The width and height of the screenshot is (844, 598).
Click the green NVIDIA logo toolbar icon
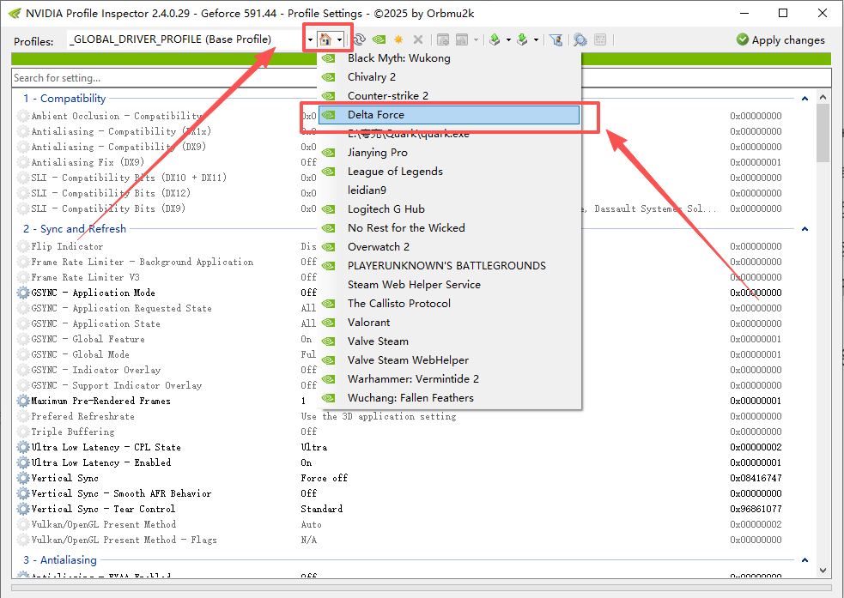pos(379,39)
